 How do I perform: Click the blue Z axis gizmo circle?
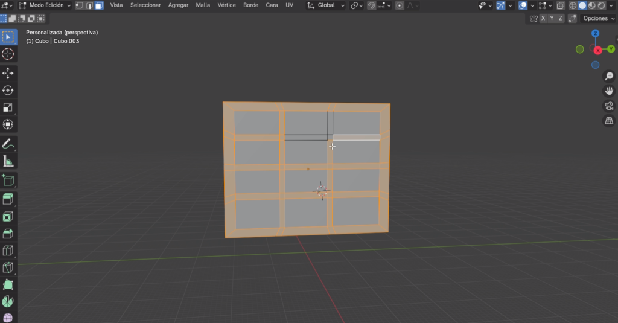tap(596, 34)
